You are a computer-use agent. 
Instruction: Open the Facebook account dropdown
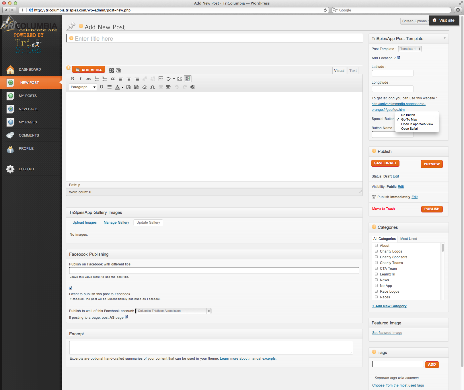click(173, 311)
